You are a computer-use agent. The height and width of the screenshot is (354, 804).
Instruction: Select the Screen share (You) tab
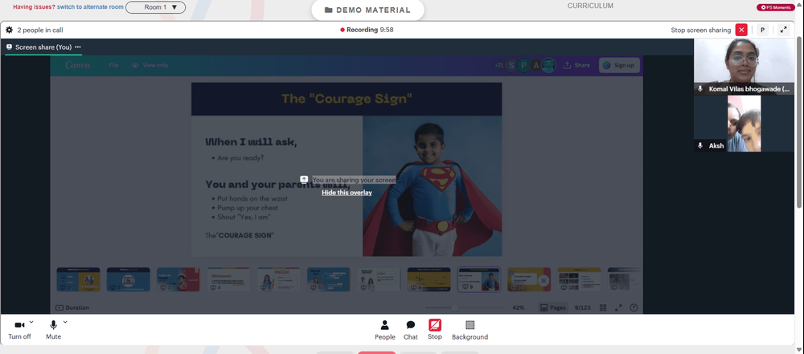coord(43,47)
